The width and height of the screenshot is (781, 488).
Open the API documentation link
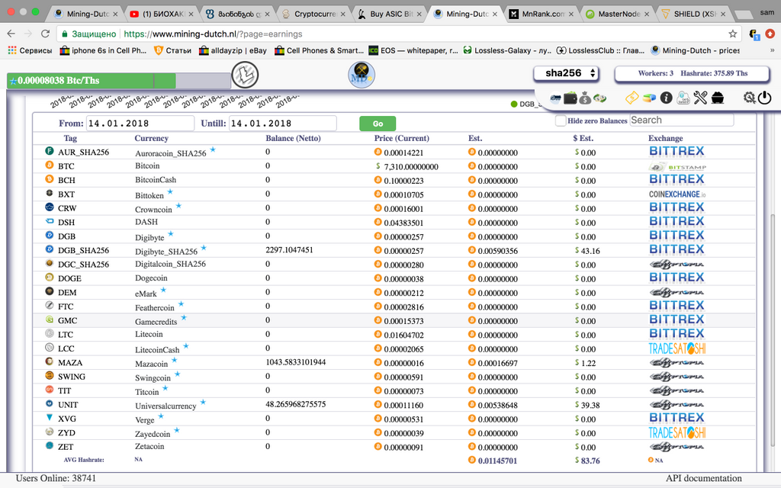[703, 479]
